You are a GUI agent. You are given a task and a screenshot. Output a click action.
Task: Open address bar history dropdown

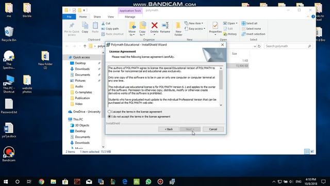255,46
